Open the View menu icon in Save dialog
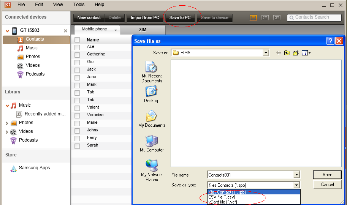This screenshot has height=205, width=347. 306,53
